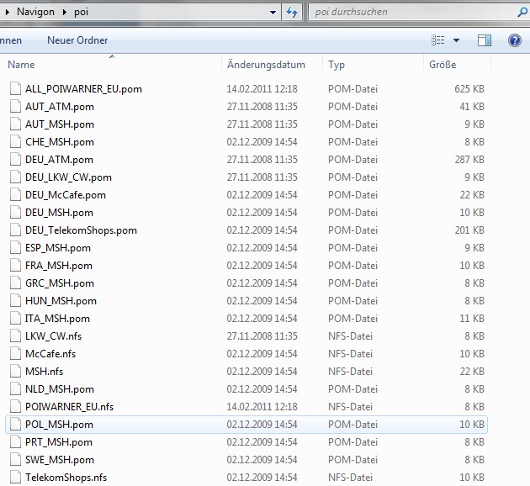The height and width of the screenshot is (486, 530).
Task: Sort by the Größe column header
Action: pos(443,65)
